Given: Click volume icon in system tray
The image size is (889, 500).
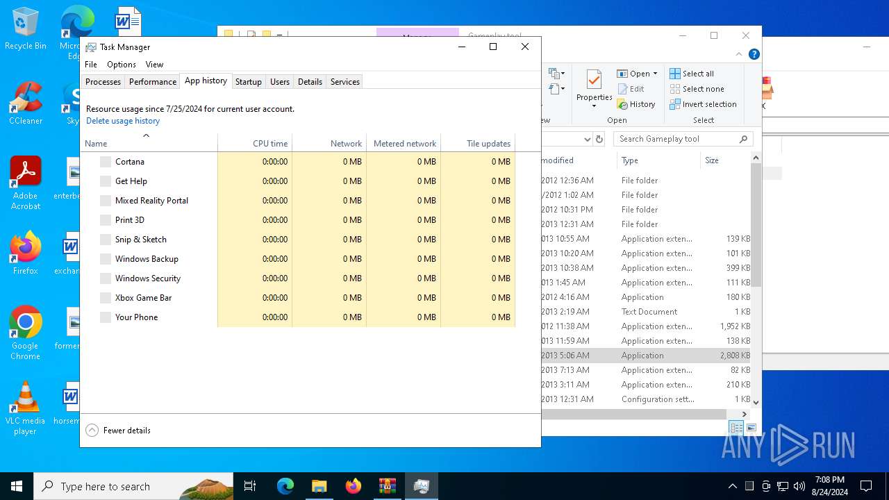Looking at the screenshot, I should pos(799,486).
